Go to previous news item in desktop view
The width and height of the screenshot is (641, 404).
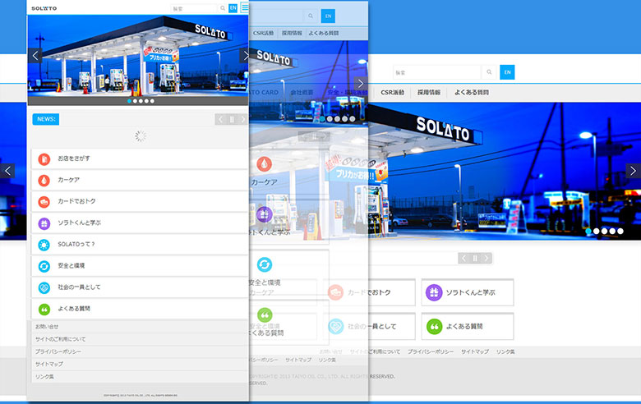click(463, 258)
